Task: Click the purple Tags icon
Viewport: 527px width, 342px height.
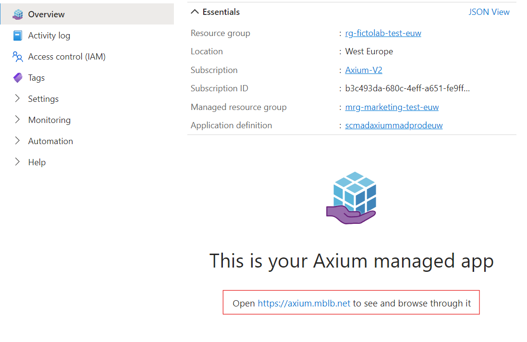Action: tap(17, 77)
